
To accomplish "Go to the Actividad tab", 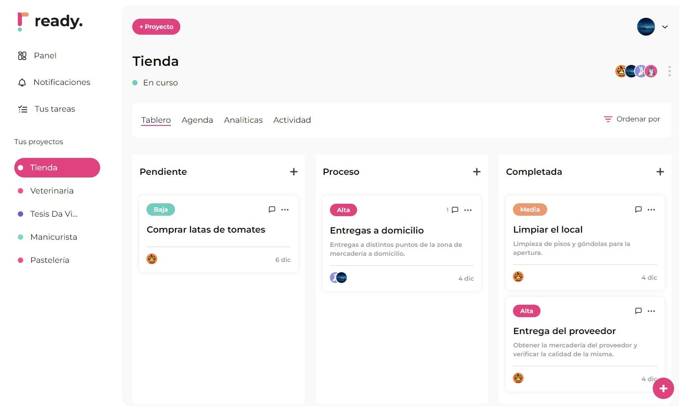I will [x=292, y=120].
